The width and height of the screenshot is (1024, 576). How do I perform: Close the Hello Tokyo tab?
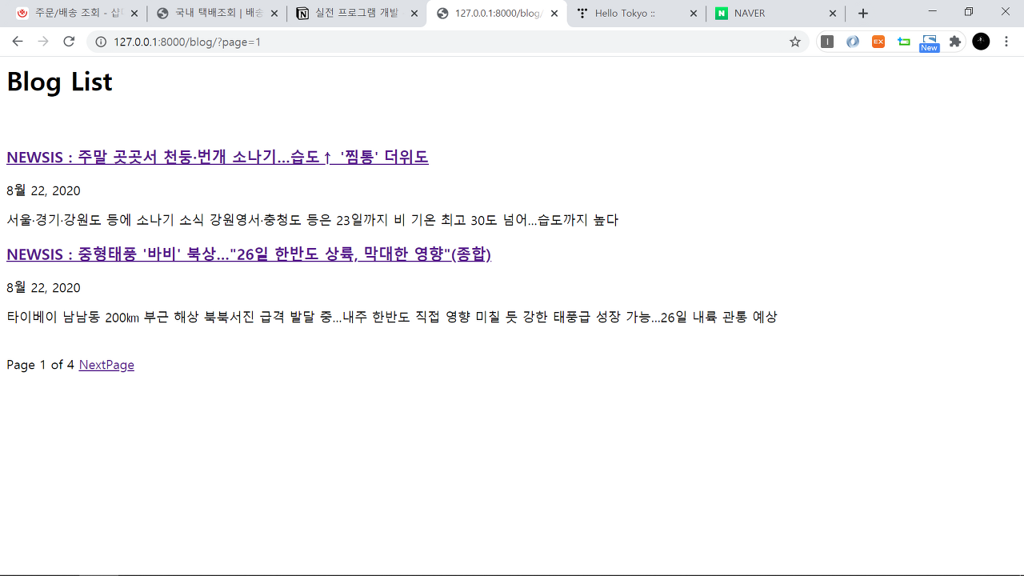pos(694,14)
